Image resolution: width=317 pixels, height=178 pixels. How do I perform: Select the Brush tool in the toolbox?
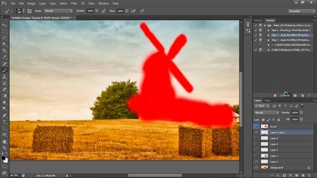4,70
